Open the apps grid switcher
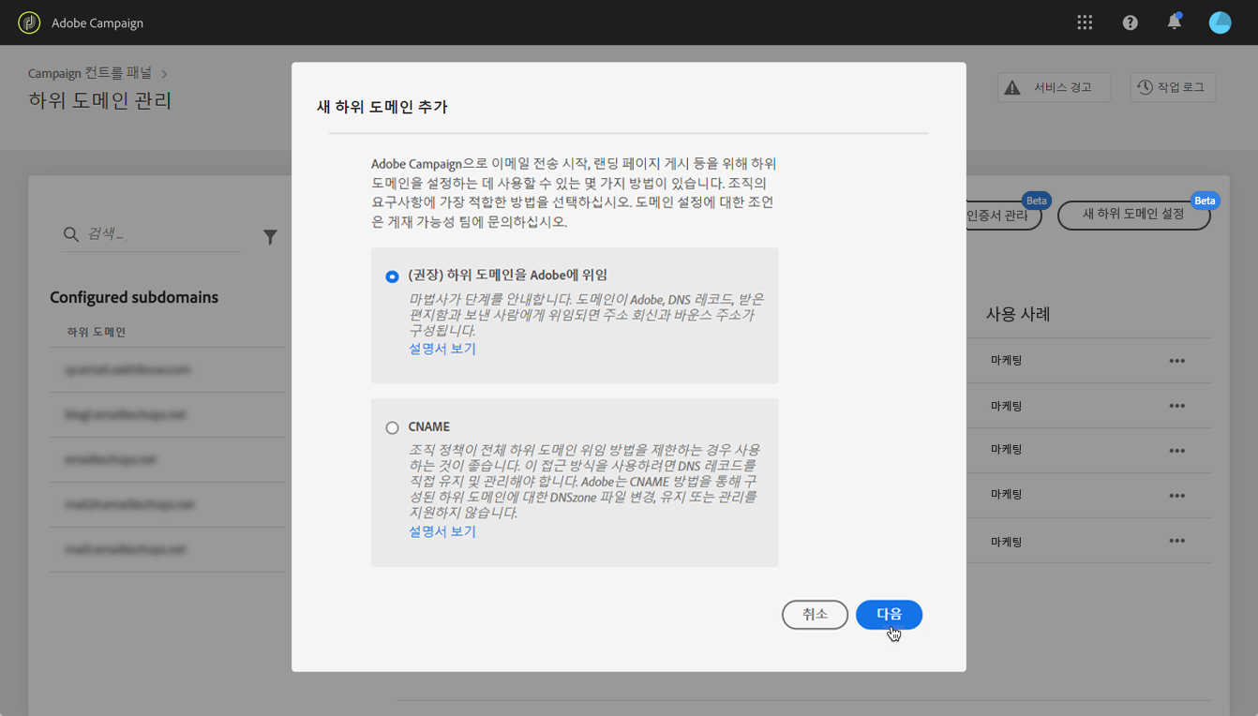Screen dimensions: 1258x716 (1085, 22)
